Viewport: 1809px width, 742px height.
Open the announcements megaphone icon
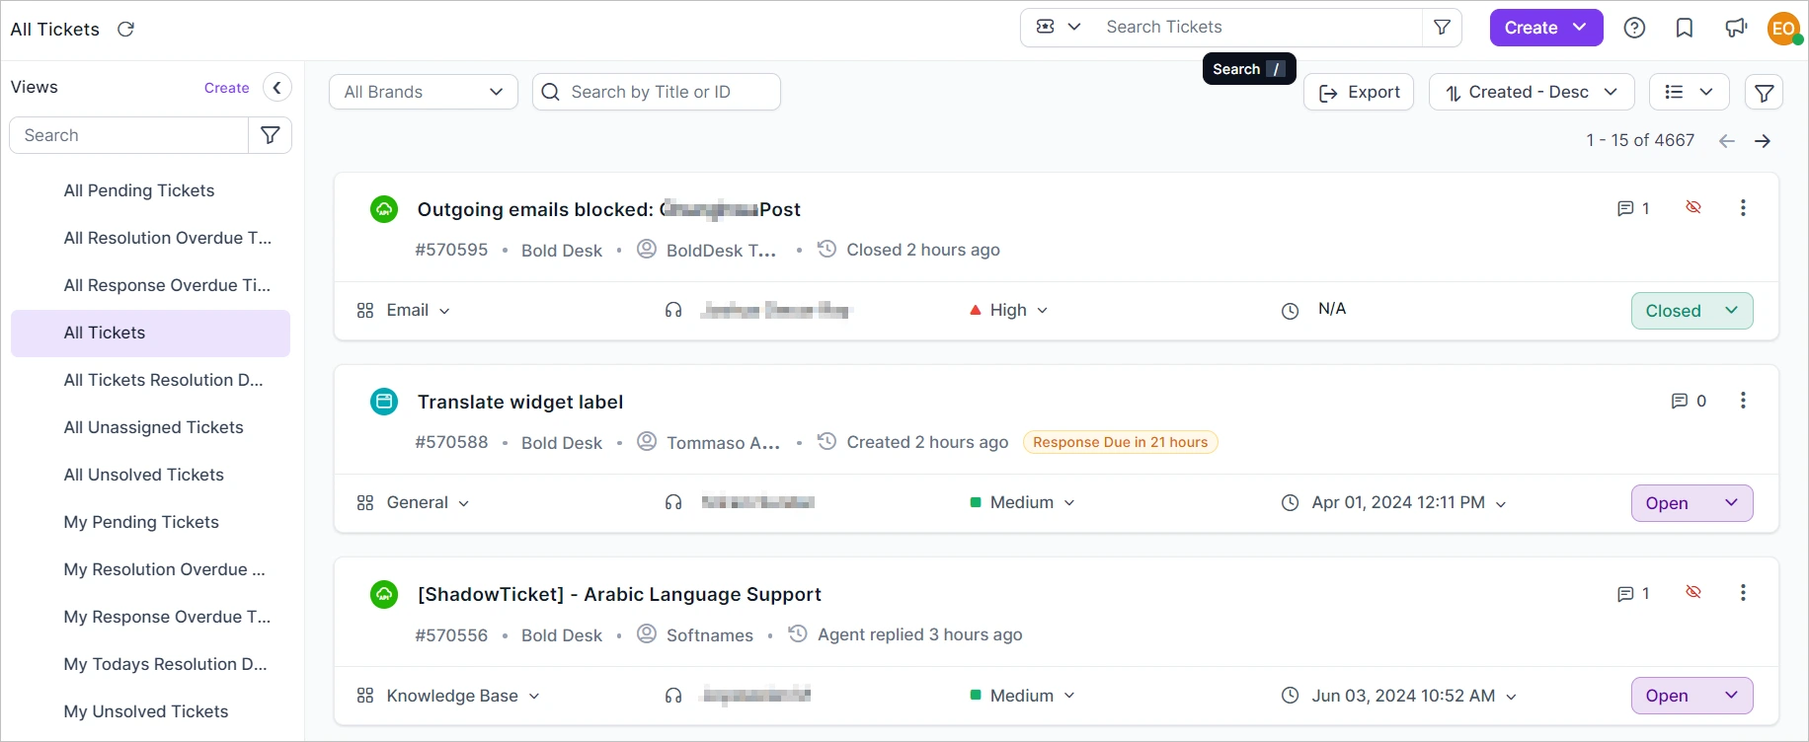[1736, 28]
